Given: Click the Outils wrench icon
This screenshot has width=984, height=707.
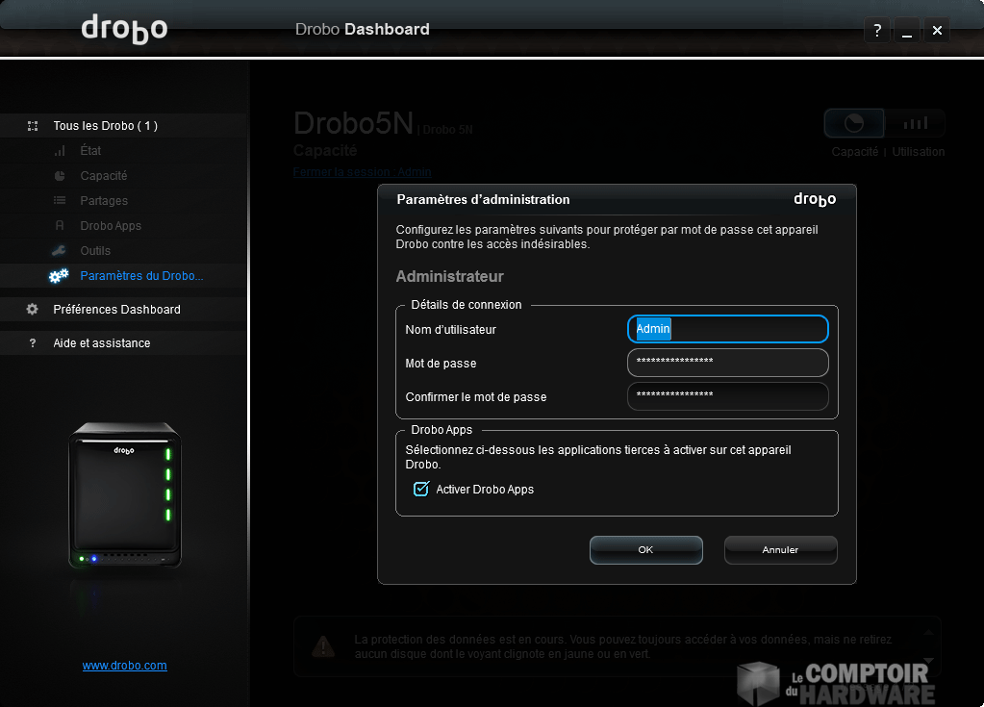Looking at the screenshot, I should tap(60, 251).
